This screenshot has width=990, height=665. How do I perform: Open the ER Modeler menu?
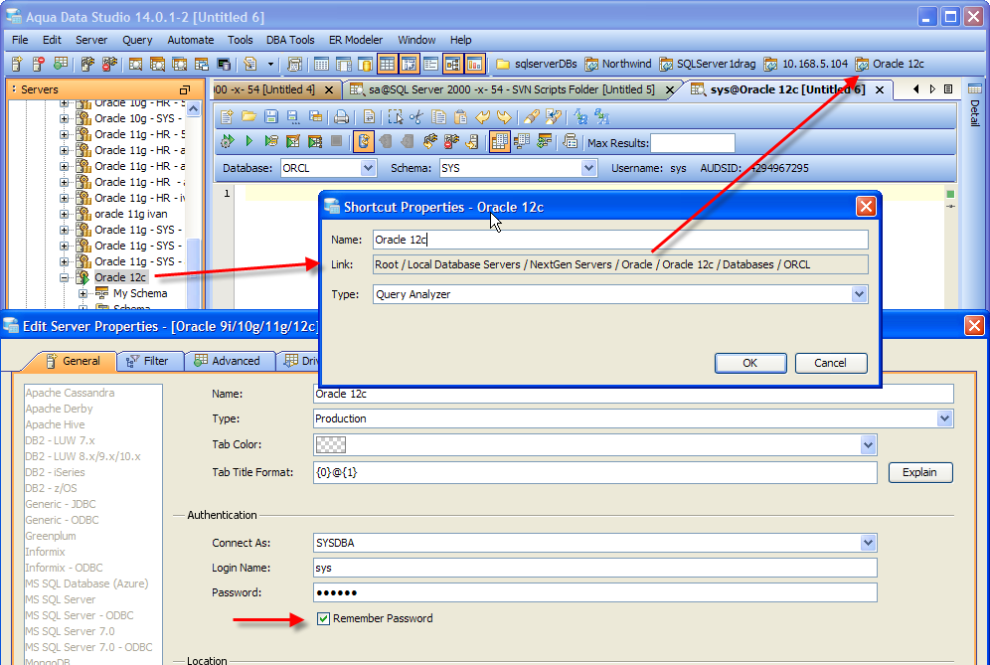pyautogui.click(x=356, y=40)
